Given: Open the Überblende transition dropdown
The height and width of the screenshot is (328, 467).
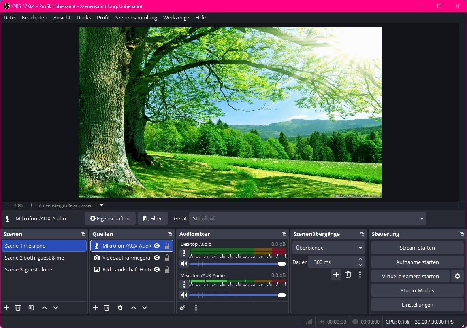Looking at the screenshot, I should 328,248.
